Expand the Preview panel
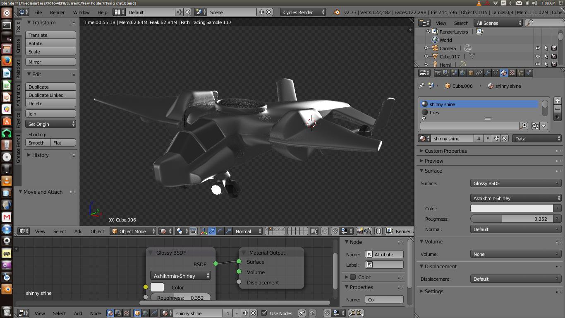This screenshot has width=565, height=318. [x=433, y=161]
